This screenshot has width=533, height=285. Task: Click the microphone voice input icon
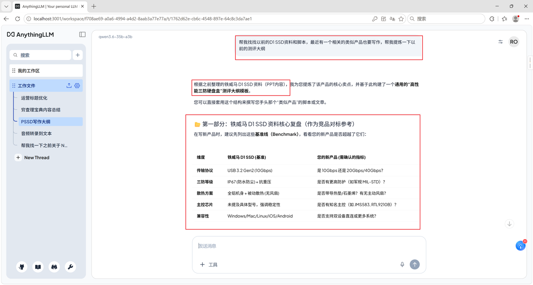402,265
